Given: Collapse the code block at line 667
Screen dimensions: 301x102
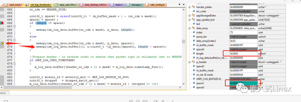Looking at the screenshot, I should (14, 26).
